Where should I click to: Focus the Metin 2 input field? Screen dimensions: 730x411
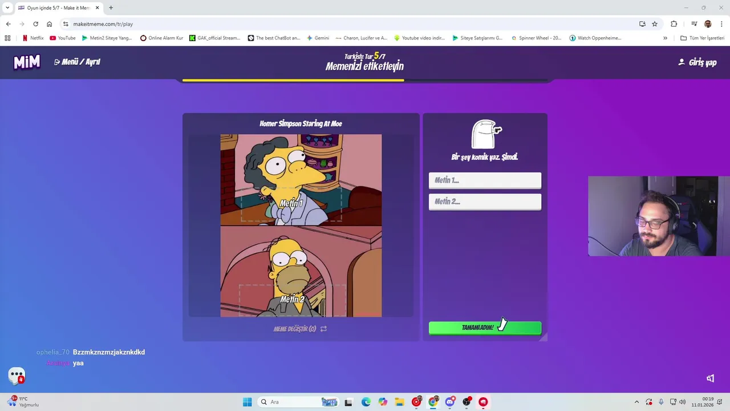[x=485, y=202]
